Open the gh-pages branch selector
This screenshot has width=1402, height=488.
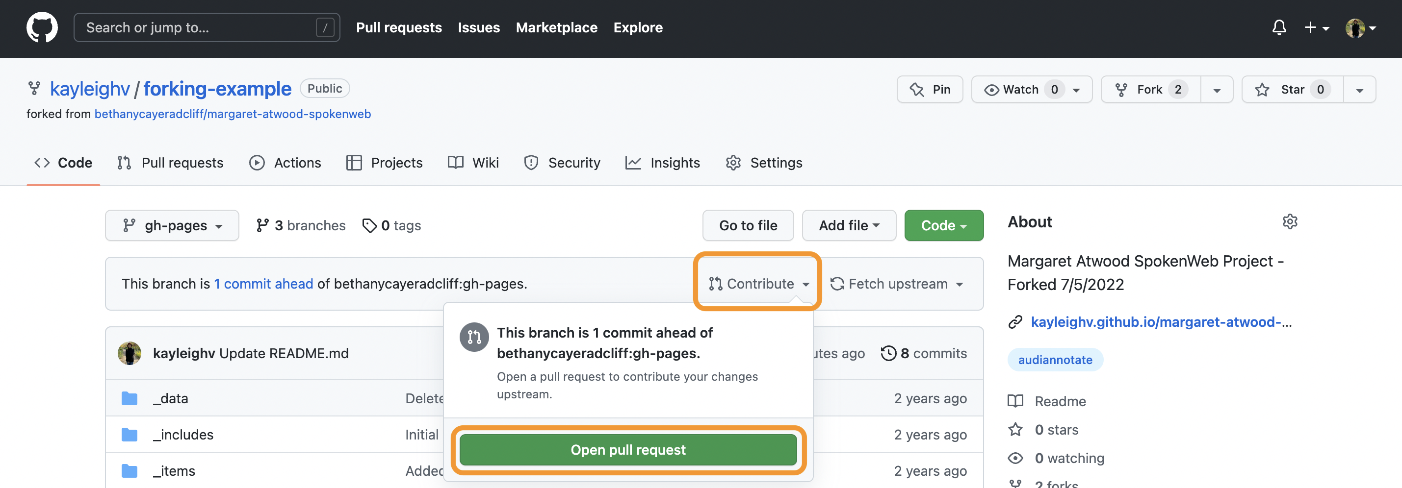[x=172, y=225]
